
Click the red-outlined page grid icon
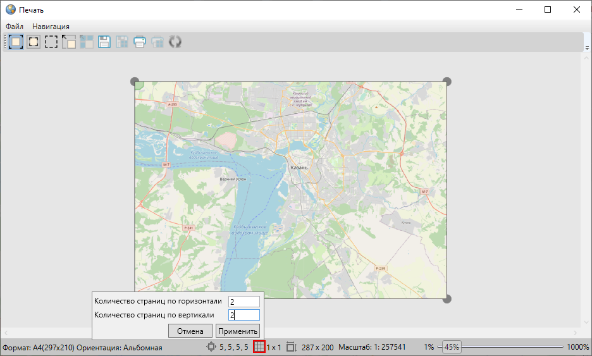259,347
